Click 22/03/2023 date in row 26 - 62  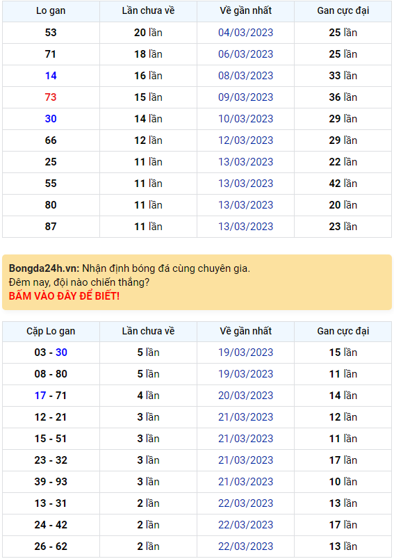pyautogui.click(x=245, y=546)
